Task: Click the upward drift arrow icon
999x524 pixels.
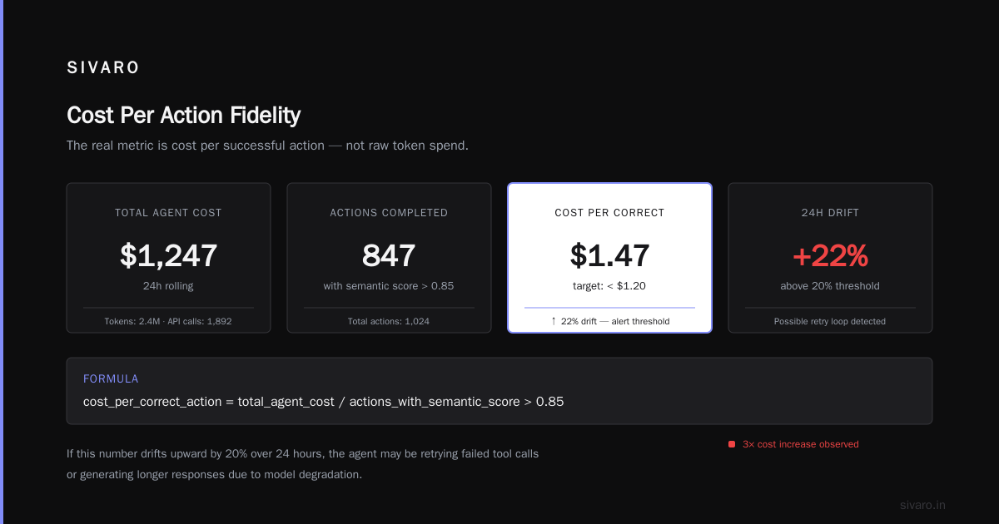Action: tap(554, 321)
